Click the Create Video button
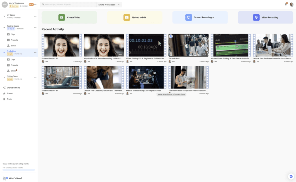The height and width of the screenshot is (182, 296). pyautogui.click(x=69, y=17)
